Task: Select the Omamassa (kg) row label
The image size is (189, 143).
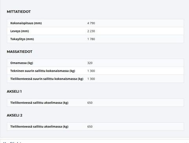Action: pos(22,63)
